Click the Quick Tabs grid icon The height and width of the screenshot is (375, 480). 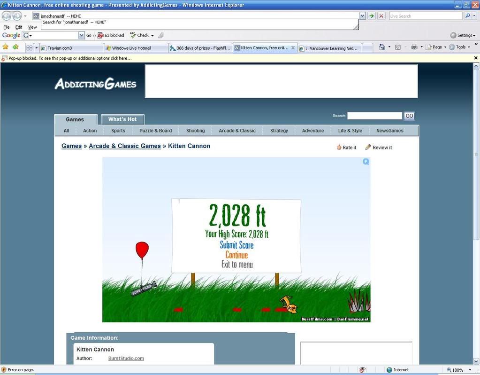point(29,48)
